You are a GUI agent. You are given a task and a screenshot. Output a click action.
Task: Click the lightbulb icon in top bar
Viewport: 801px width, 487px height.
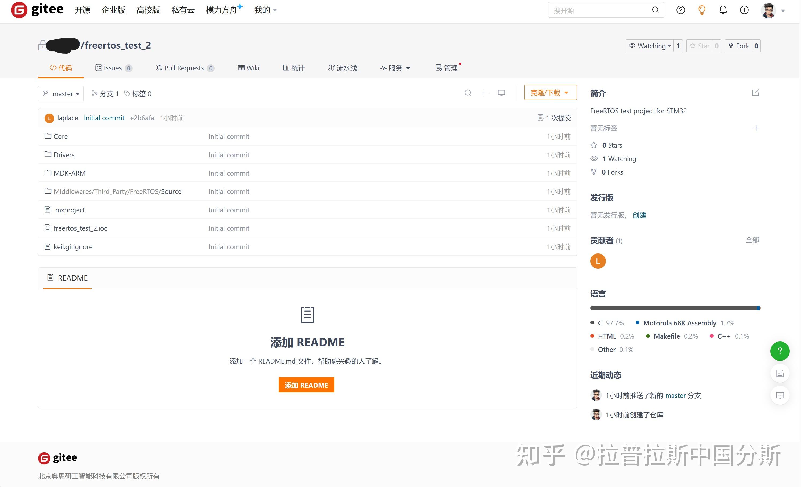[701, 10]
